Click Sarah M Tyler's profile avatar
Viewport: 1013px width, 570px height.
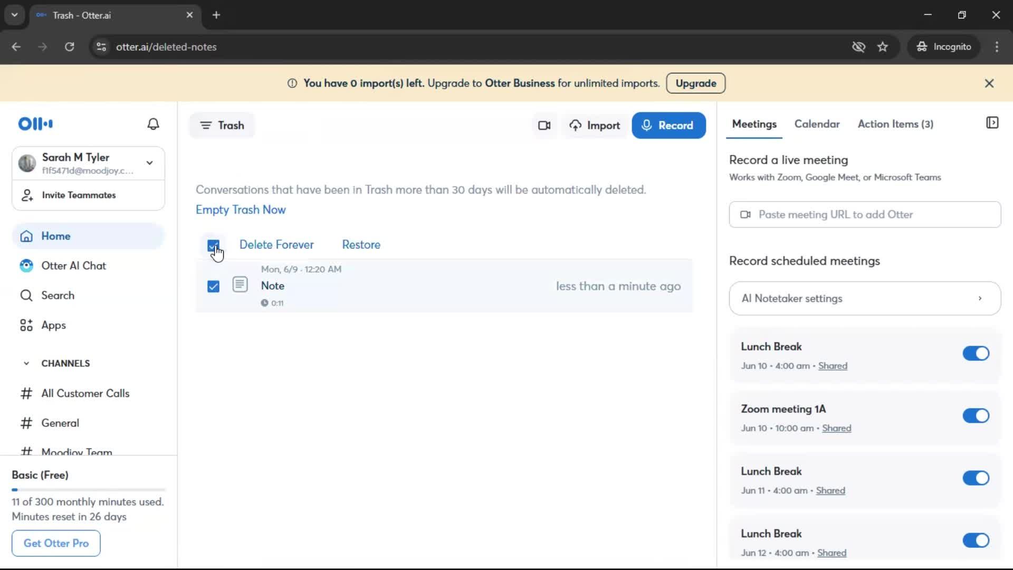coord(27,163)
